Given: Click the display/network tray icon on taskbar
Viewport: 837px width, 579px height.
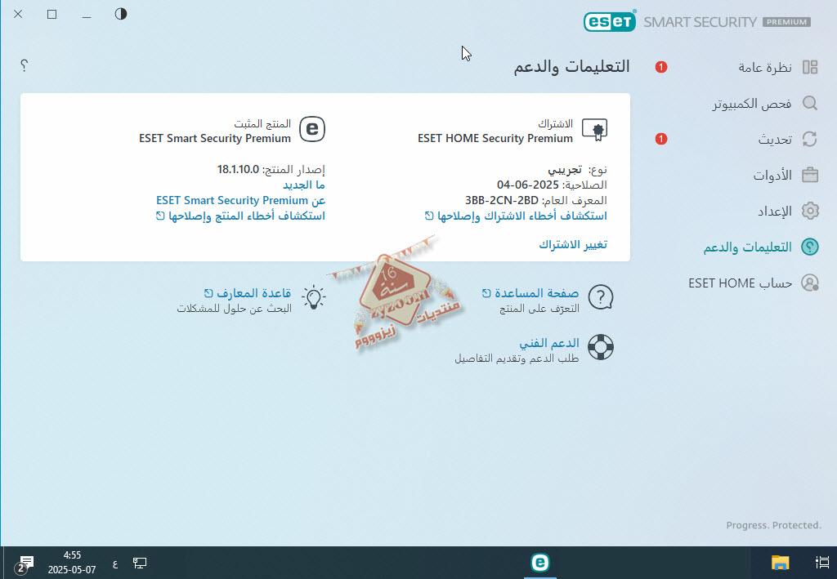Looking at the screenshot, I should [140, 563].
